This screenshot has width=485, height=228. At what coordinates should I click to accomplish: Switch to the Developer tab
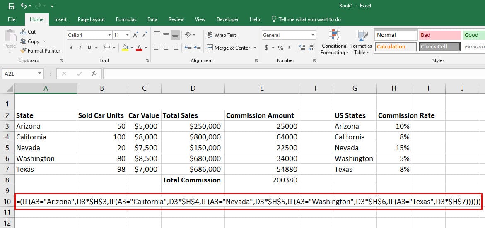coord(227,19)
